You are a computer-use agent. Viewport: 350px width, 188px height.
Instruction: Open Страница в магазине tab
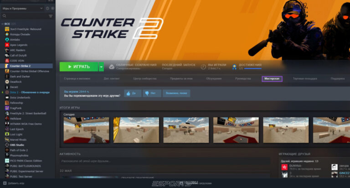pyautogui.click(x=77, y=78)
